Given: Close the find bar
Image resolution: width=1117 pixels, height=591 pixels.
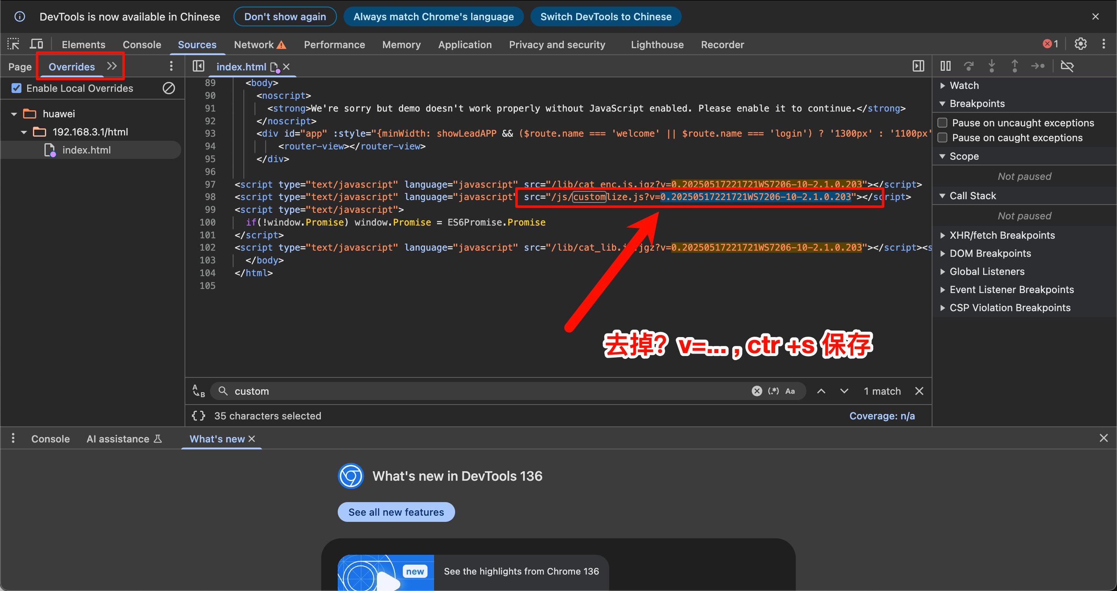Looking at the screenshot, I should pyautogui.click(x=919, y=391).
